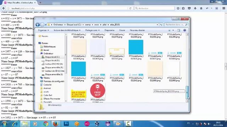This screenshot has height=127, width=227.
Task: Select Color Ball folder in tree
Action: [46, 95]
